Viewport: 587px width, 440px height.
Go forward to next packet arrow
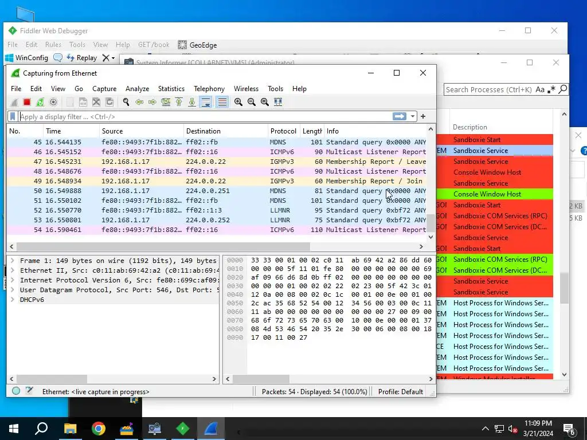click(x=152, y=102)
